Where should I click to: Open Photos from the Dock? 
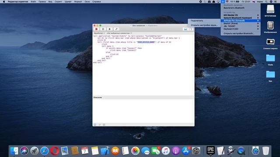(x=135, y=151)
